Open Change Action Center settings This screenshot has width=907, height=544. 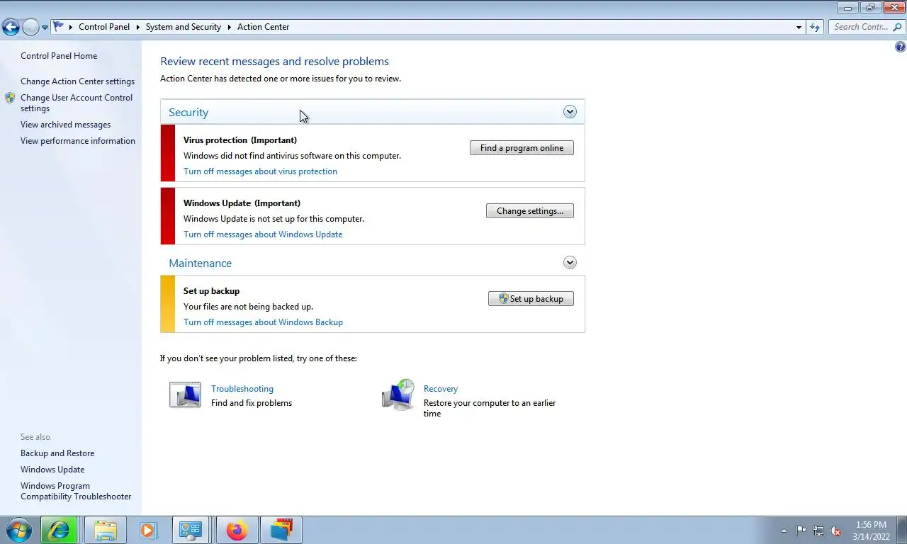tap(77, 81)
